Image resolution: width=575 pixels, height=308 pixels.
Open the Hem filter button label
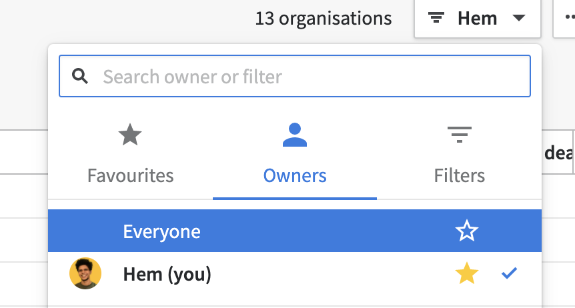477,19
